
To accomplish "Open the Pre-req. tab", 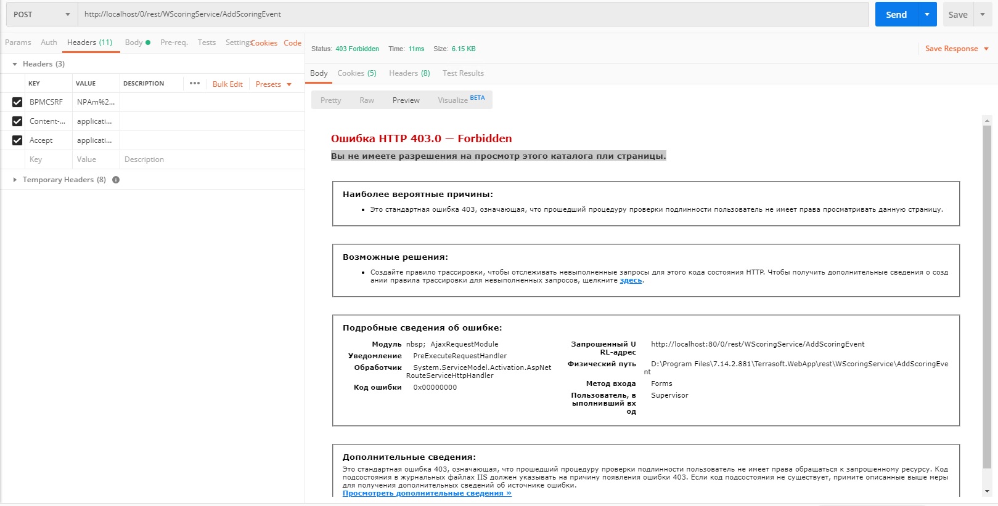I will click(x=174, y=42).
